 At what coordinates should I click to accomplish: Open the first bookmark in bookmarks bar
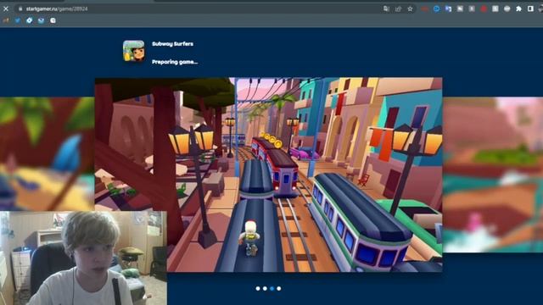(x=6, y=20)
